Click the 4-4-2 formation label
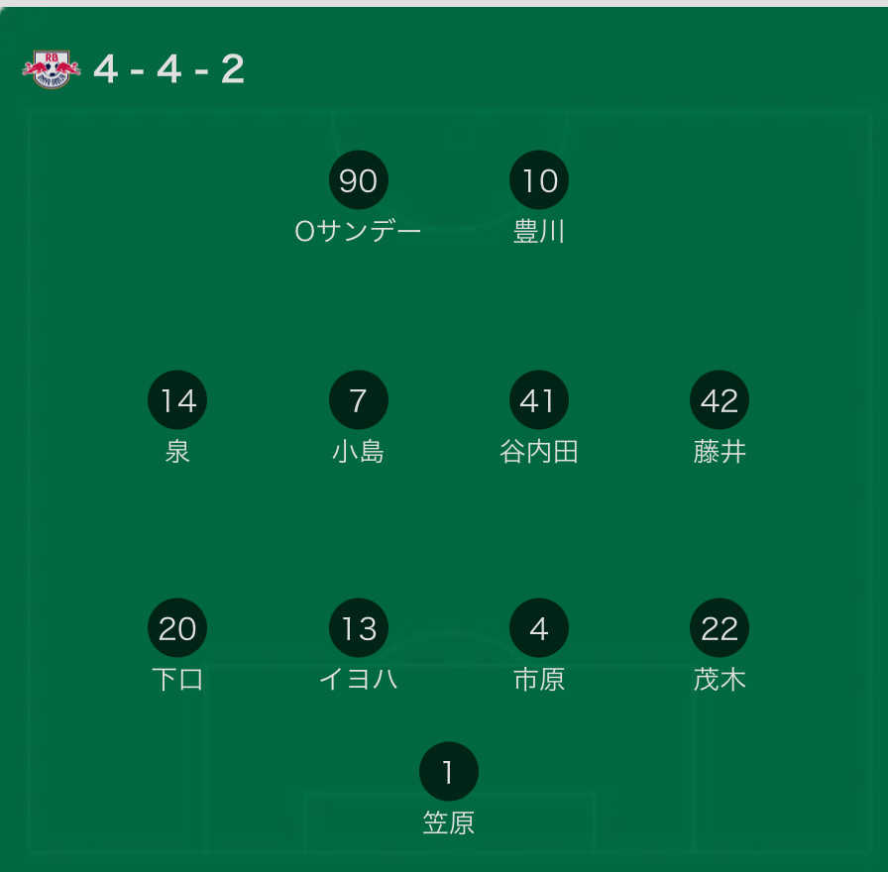 [168, 69]
